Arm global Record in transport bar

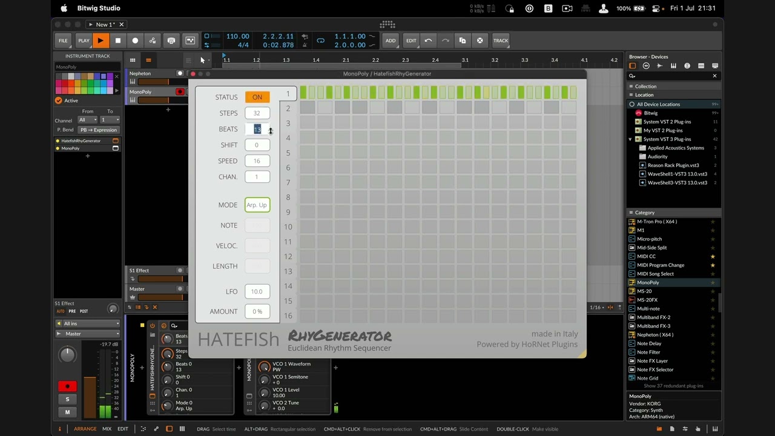tap(135, 41)
